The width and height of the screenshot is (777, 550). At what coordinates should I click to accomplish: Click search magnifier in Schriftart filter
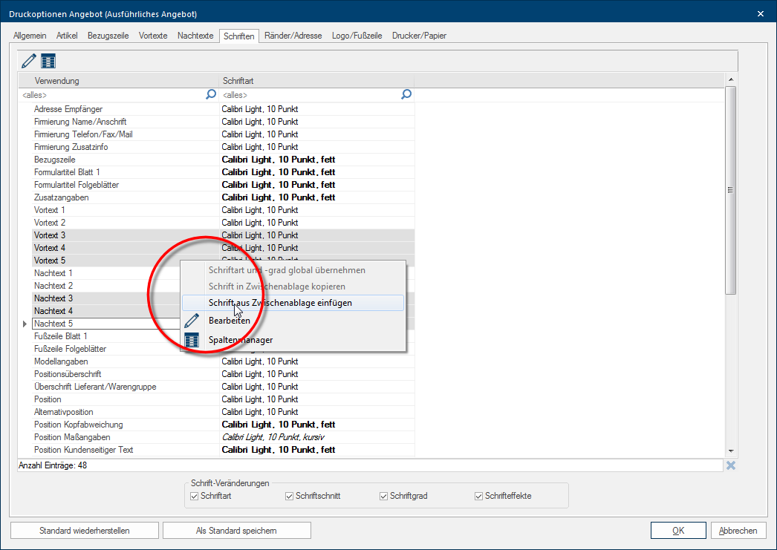pos(406,94)
